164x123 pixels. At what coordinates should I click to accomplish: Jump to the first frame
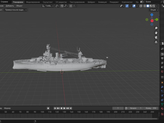coord(55,108)
